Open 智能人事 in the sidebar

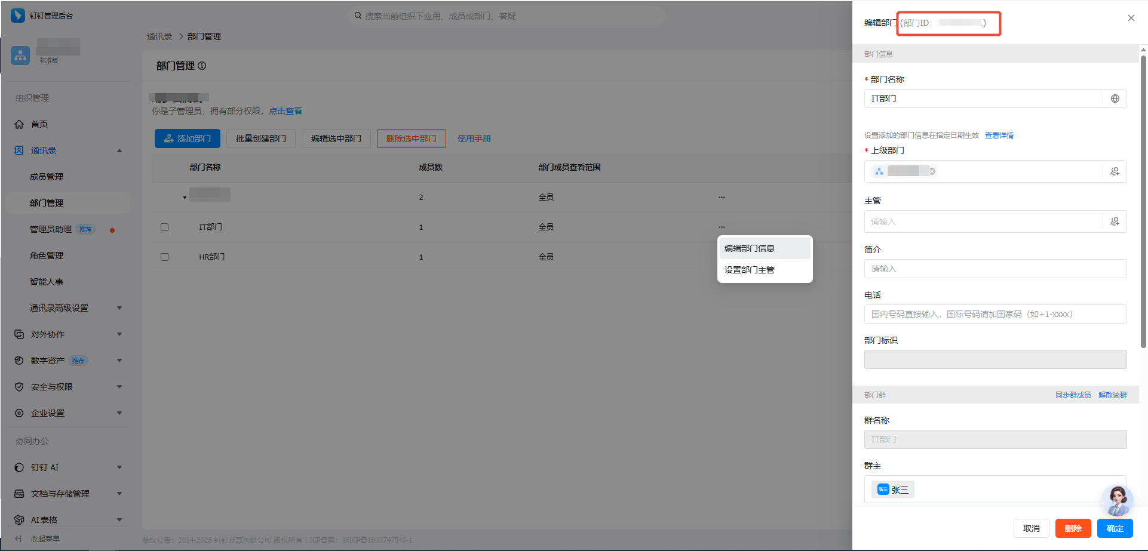coord(47,282)
